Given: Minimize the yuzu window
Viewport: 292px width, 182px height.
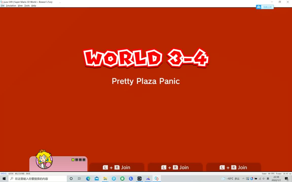Looking at the screenshot, I should (272, 2).
